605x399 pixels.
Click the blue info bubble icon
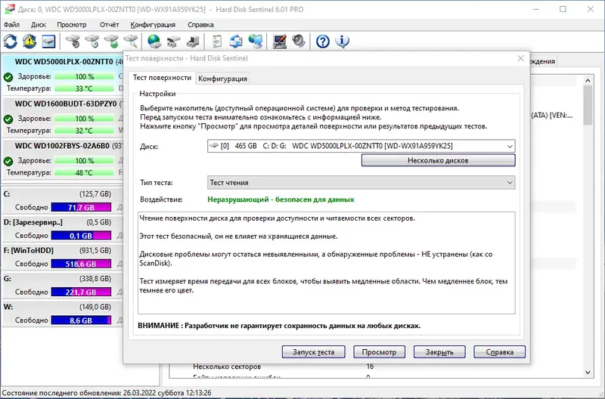coord(342,42)
